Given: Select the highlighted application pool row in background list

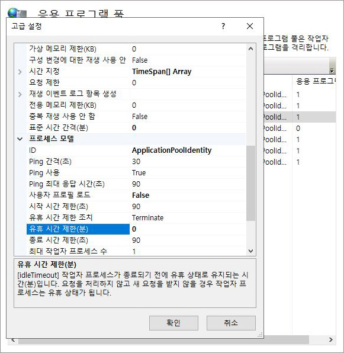Looking at the screenshot, I should tap(300, 117).
